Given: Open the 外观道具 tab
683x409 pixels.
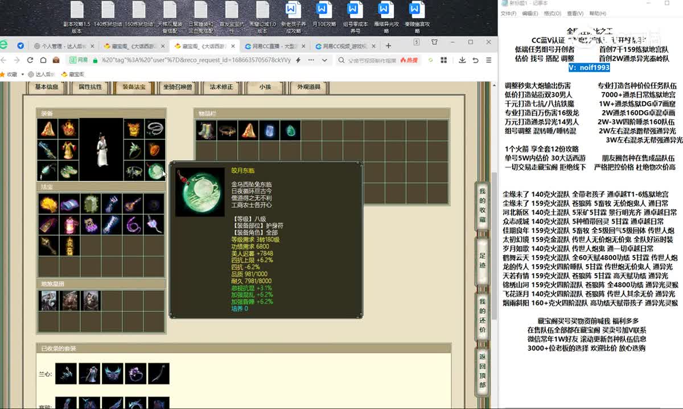Looking at the screenshot, I should 309,87.
